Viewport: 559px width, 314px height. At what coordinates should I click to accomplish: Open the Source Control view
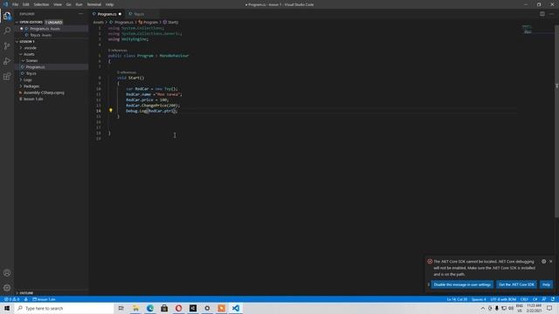point(7,46)
